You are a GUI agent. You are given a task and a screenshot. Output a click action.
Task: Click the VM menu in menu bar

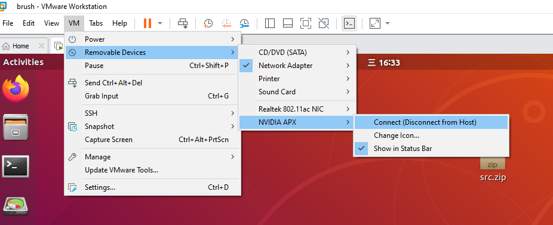74,23
